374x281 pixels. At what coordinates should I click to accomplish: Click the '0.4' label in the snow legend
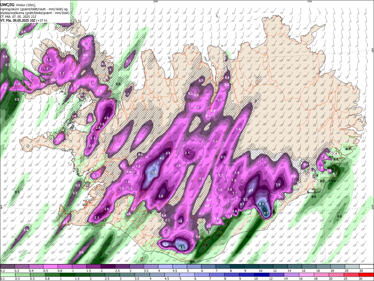31,271
